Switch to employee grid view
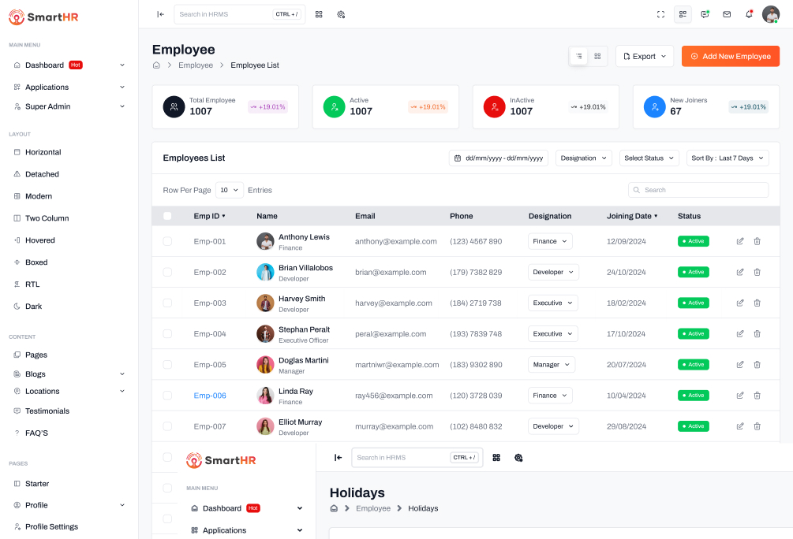 click(x=597, y=56)
